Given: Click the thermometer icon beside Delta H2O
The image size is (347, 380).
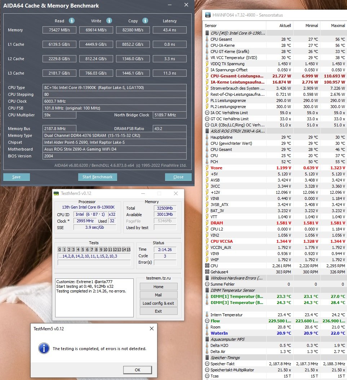Looking at the screenshot, I should pyautogui.click(x=207, y=345).
